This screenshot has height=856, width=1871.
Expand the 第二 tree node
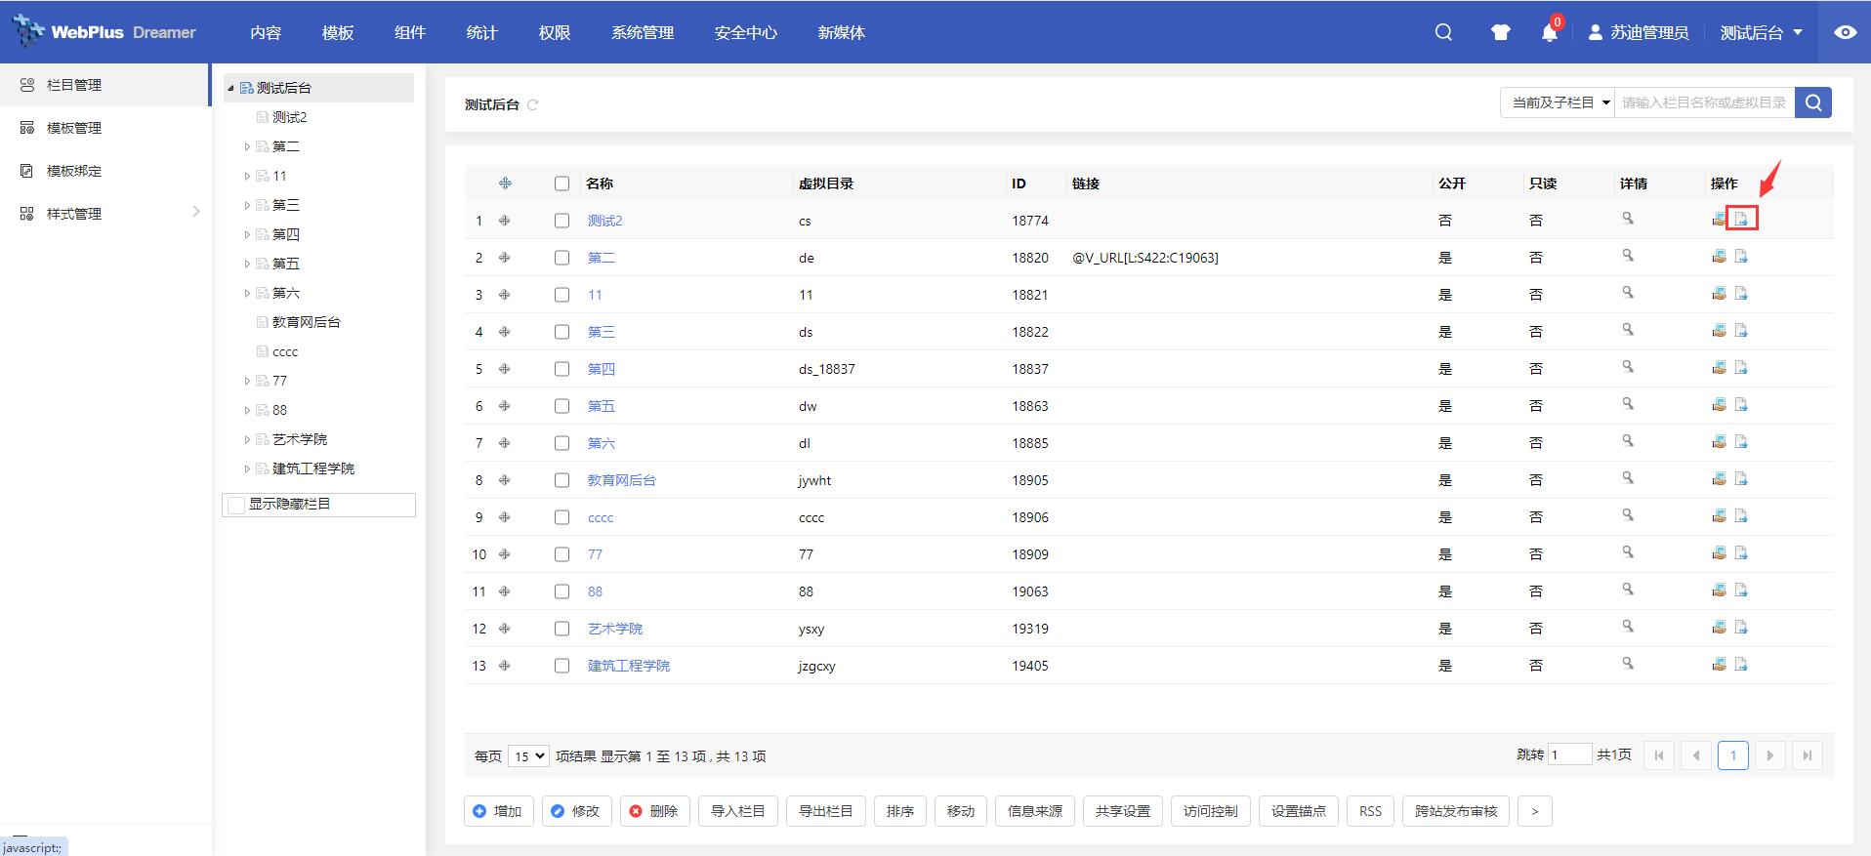coord(247,146)
